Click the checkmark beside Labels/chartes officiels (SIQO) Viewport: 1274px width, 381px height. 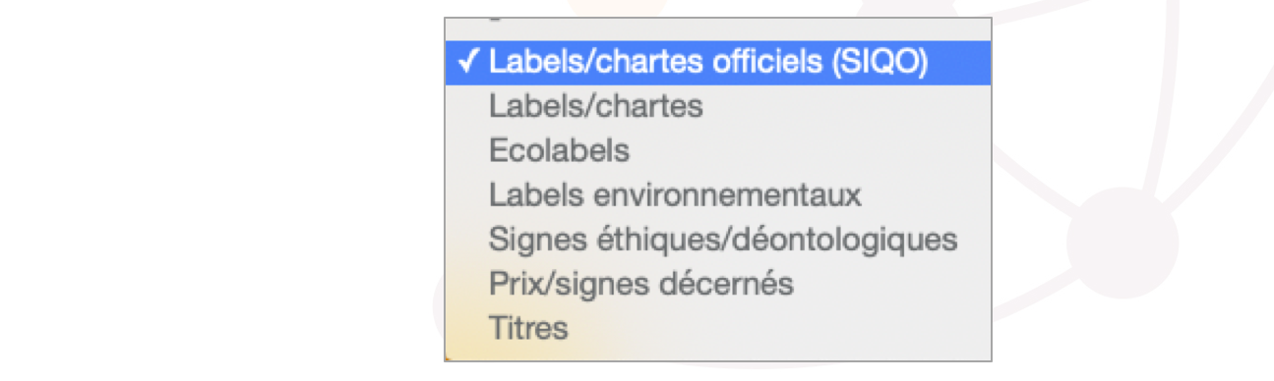tap(468, 62)
